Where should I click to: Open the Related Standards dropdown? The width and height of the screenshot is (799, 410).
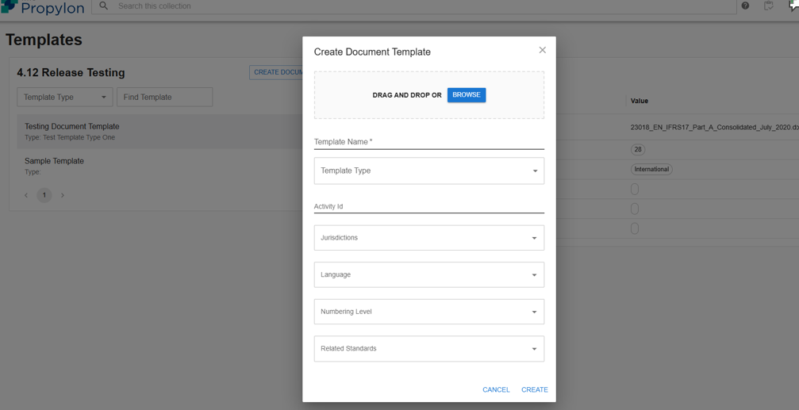(428, 349)
